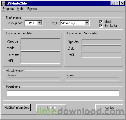Click the Koniec button
Image resolution: width=126 pixels, height=120 pixels.
(109, 108)
